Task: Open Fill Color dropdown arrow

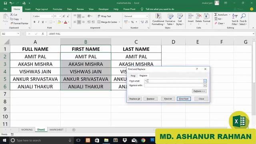Action: (62, 22)
